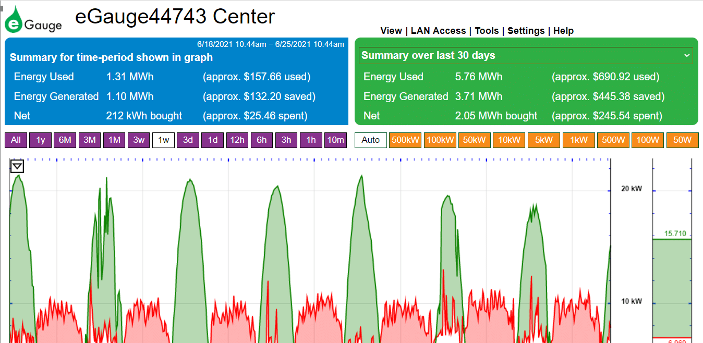Open the Settings menu
Screen dimensions: 703x343
(x=526, y=31)
